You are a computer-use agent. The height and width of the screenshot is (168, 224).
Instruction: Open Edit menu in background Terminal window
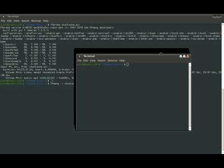tap(9, 21)
